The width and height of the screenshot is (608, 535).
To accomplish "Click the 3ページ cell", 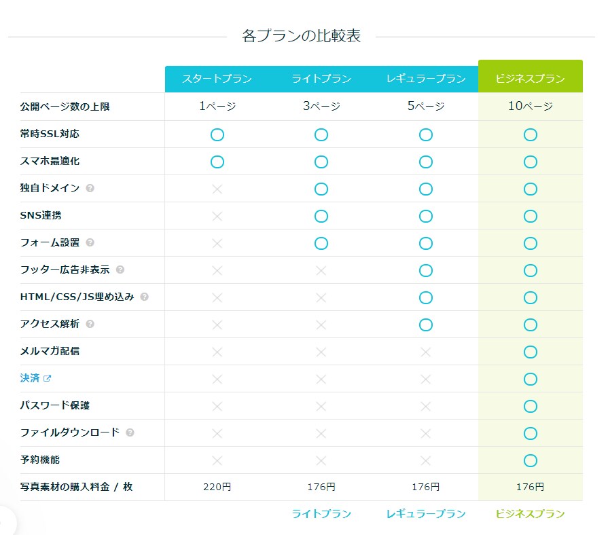I will coord(321,106).
